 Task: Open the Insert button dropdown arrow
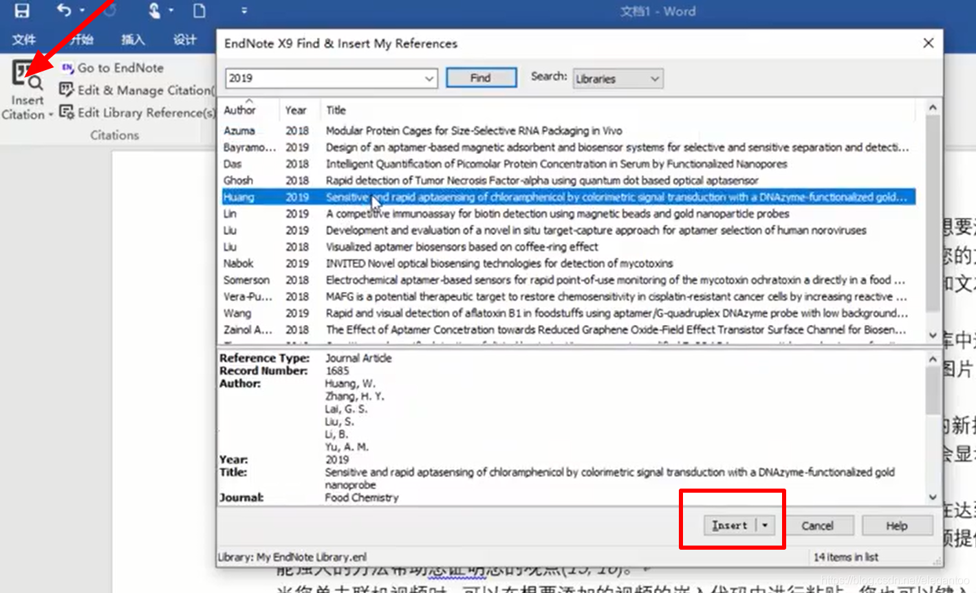click(765, 526)
